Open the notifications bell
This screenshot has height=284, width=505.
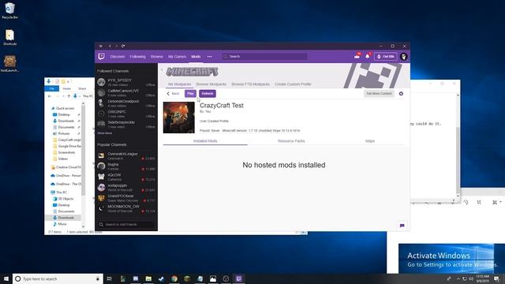click(368, 56)
